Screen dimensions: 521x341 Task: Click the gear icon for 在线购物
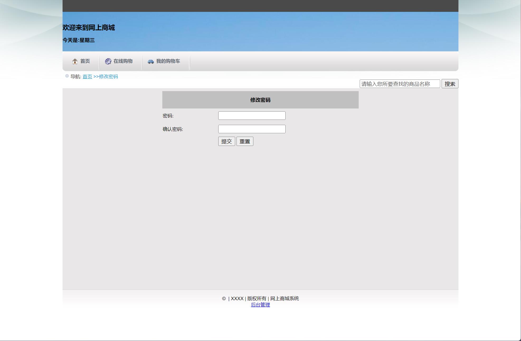(108, 61)
